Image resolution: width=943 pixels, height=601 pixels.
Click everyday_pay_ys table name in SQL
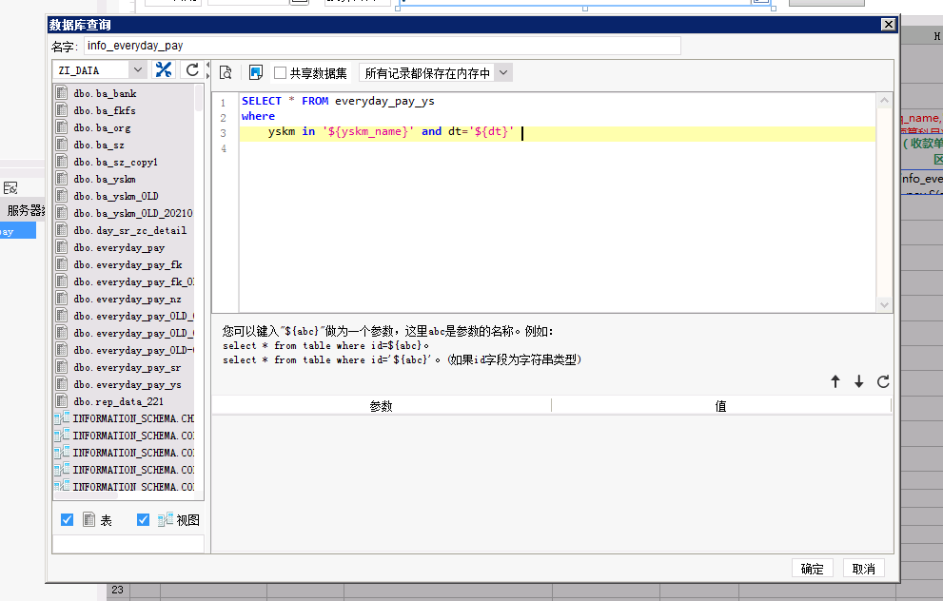384,101
